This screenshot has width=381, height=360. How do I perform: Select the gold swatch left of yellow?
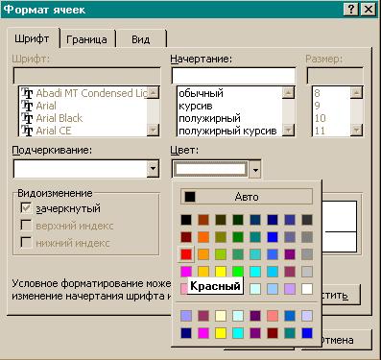click(203, 272)
